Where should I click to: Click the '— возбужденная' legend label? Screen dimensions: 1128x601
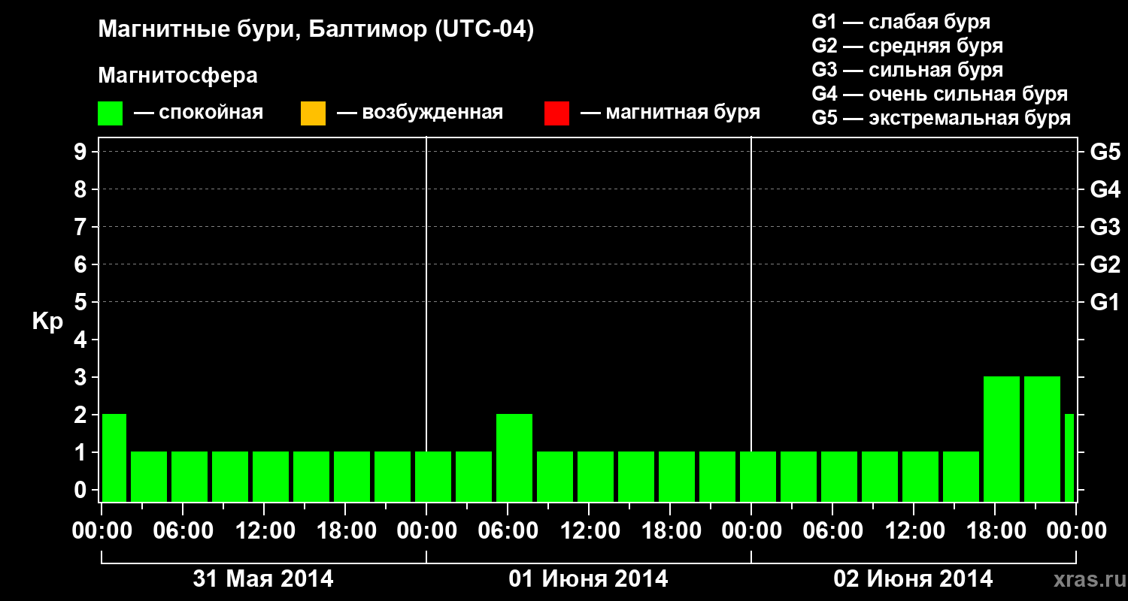[x=420, y=113]
